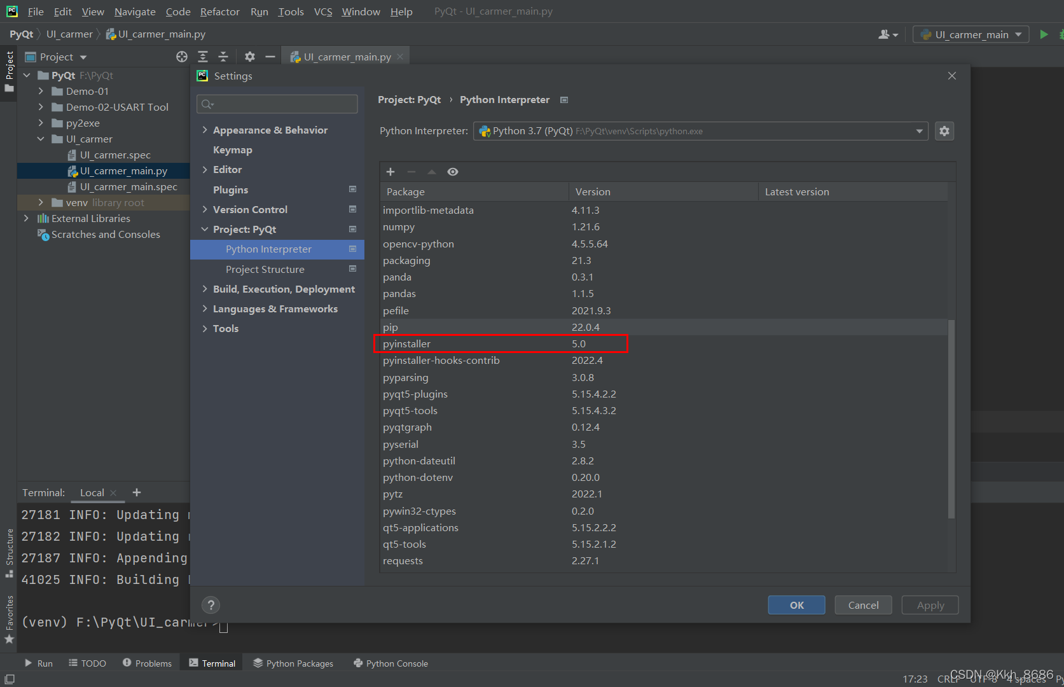The width and height of the screenshot is (1064, 687).
Task: Click the OK button
Action: [x=796, y=605]
